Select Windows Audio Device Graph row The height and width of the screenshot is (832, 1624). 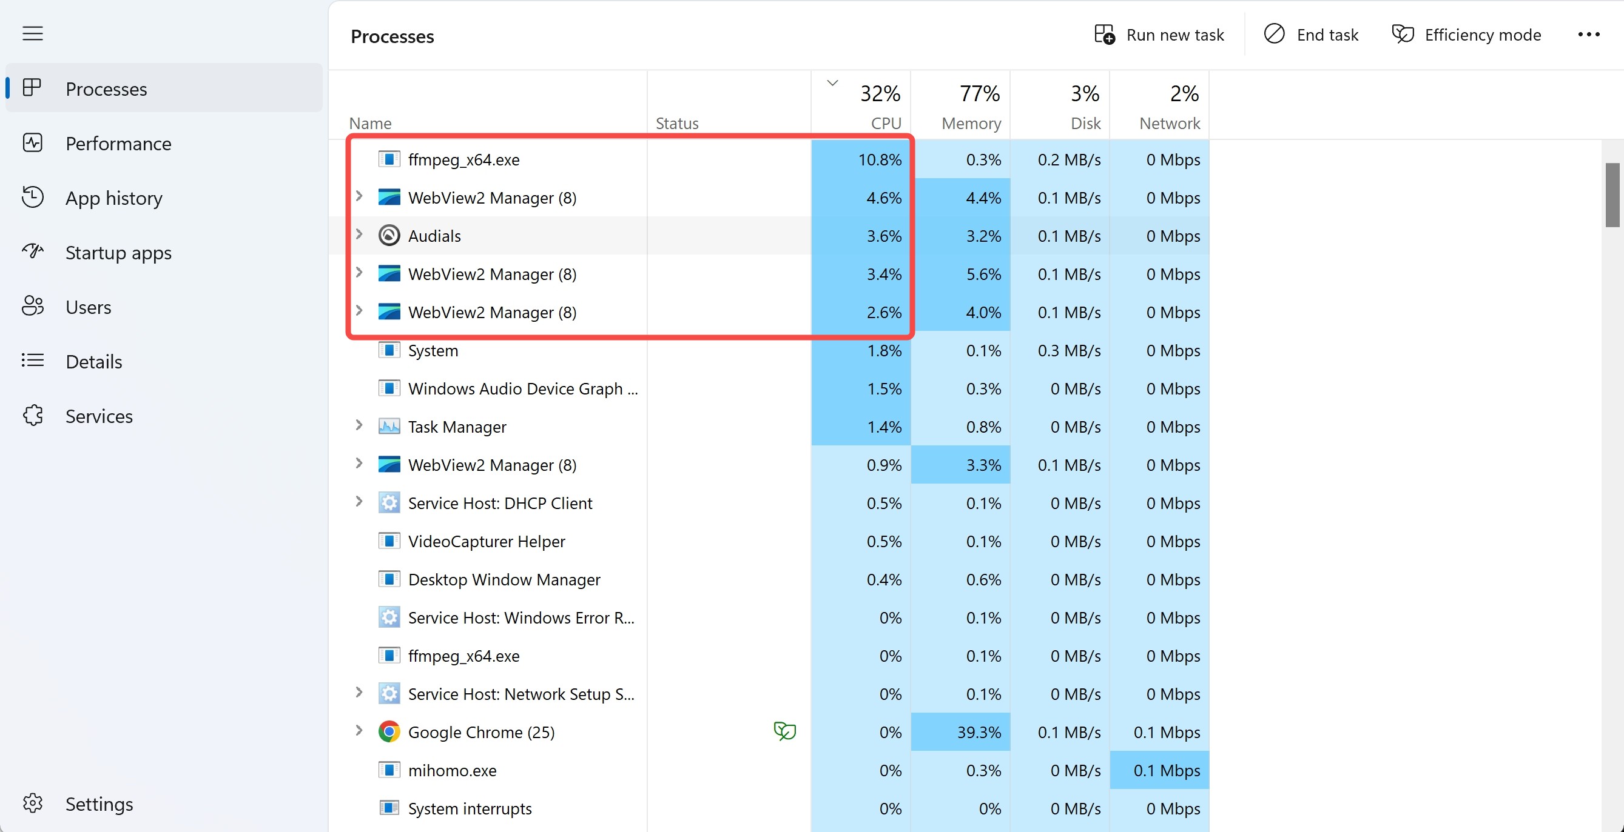coord(769,388)
